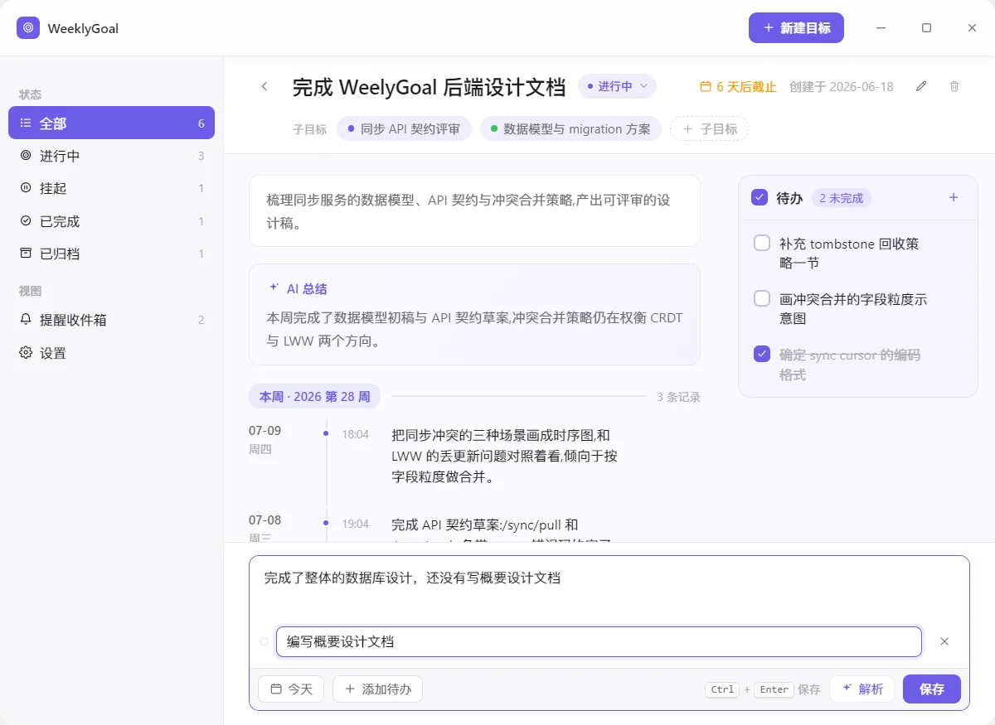Image resolution: width=995 pixels, height=725 pixels.
Task: Show 已完成 goals
Action: [111, 221]
